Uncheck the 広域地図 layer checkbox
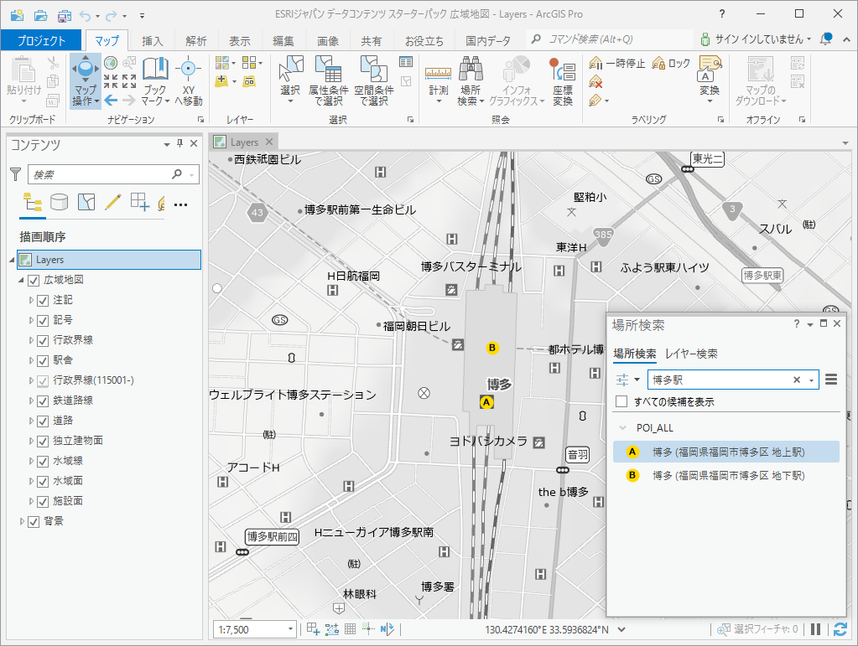The height and width of the screenshot is (646, 858). coord(34,281)
